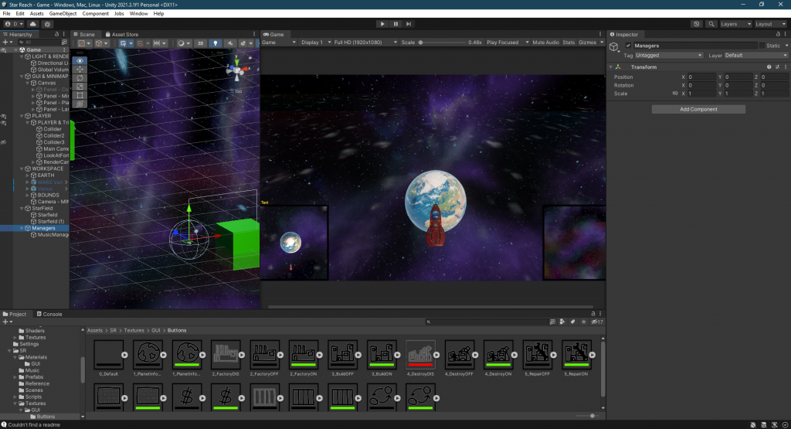Open the GameObject menu

click(63, 14)
